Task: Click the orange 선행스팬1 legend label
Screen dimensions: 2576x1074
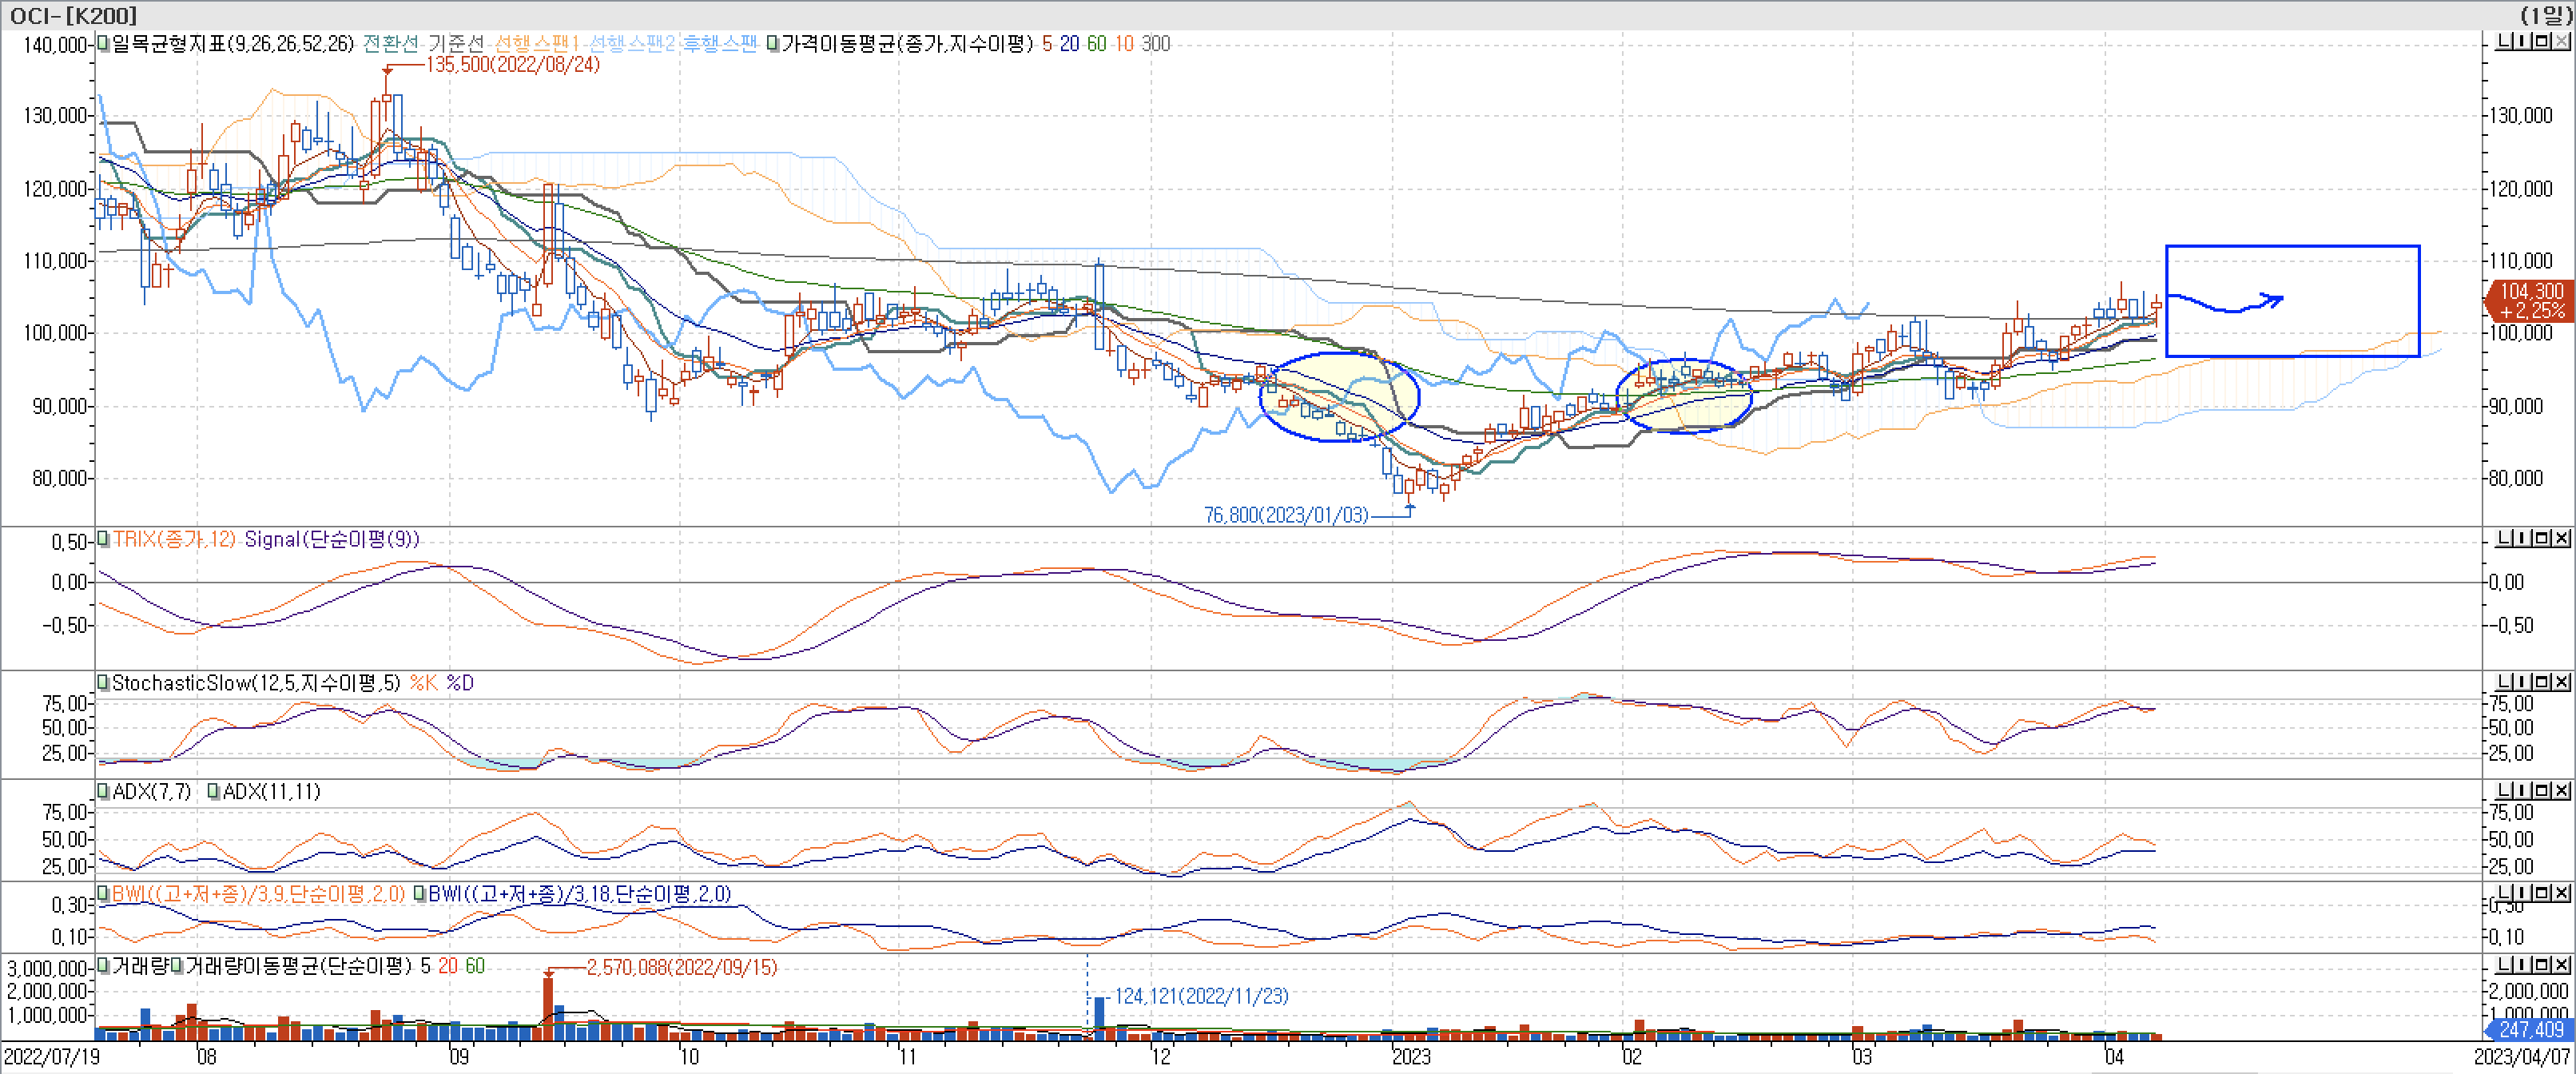Action: pyautogui.click(x=537, y=44)
